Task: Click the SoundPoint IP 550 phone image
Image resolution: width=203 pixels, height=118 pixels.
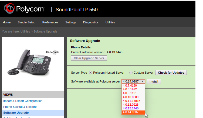Action: (29, 63)
